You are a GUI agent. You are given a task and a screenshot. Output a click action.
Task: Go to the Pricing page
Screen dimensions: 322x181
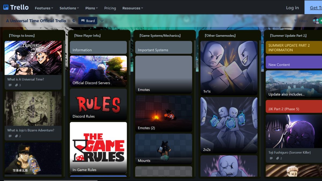(110, 8)
